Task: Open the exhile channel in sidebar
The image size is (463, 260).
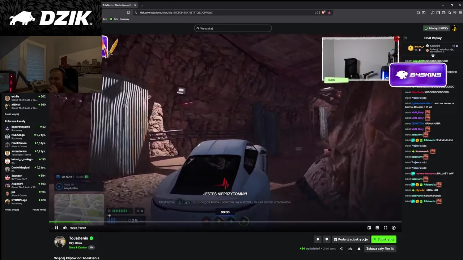Action: pos(25,98)
